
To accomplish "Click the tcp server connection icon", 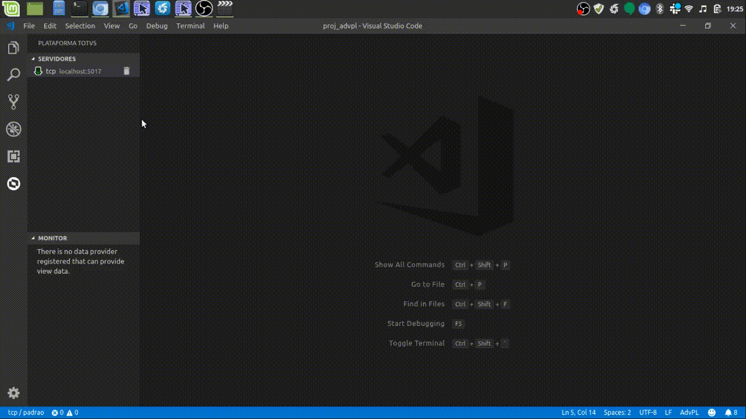I will 38,71.
